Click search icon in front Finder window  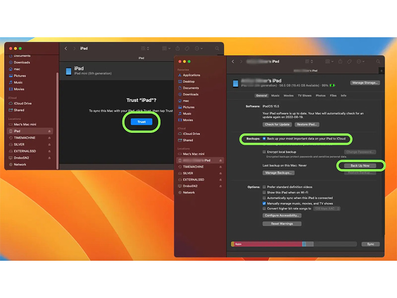coord(378,62)
